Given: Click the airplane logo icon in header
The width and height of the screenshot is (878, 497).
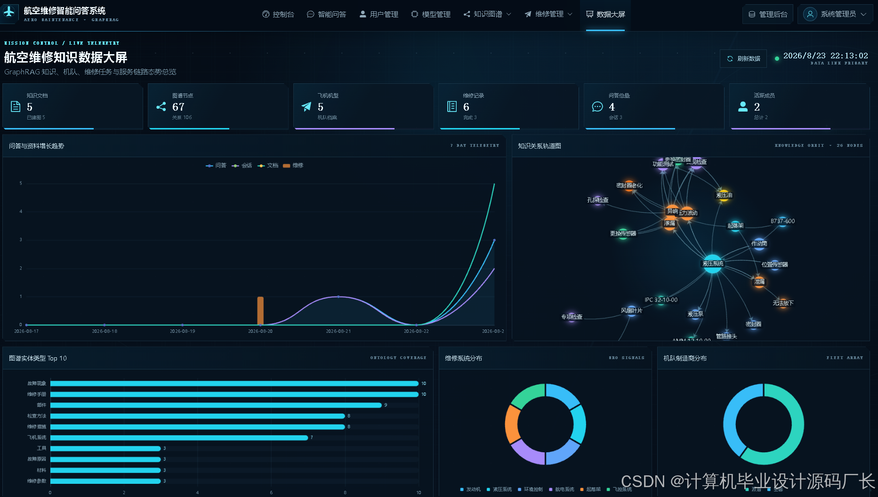Looking at the screenshot, I should tap(9, 11).
